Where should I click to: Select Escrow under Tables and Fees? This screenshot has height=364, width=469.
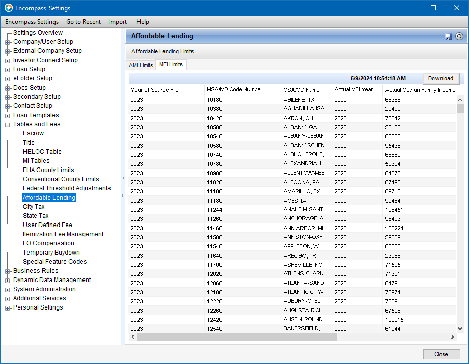click(x=33, y=133)
